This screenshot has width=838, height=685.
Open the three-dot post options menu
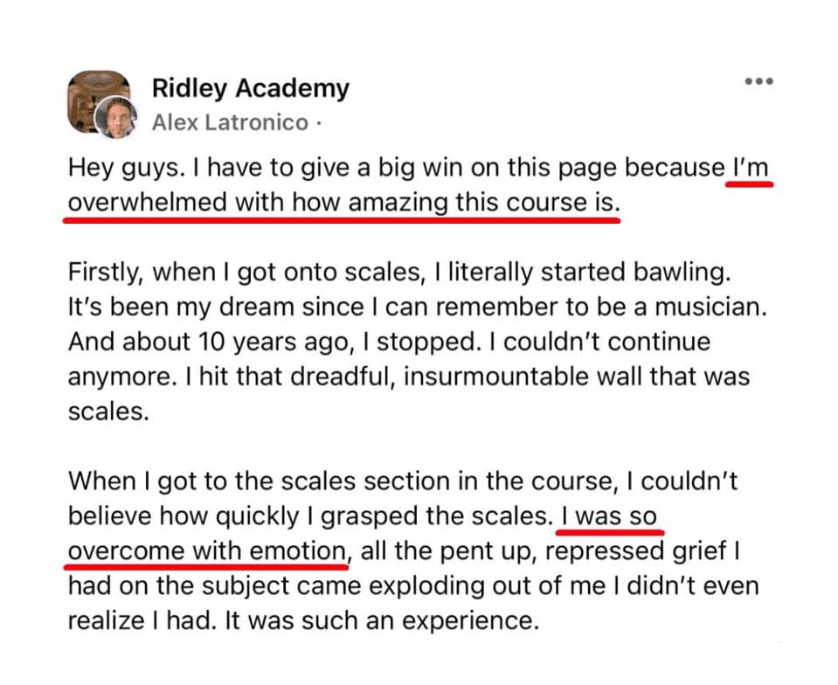[x=758, y=82]
